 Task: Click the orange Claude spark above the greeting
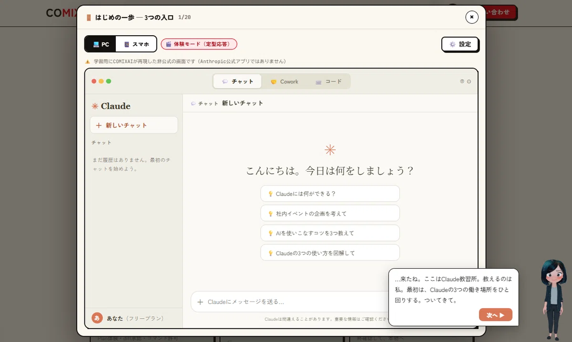(330, 150)
